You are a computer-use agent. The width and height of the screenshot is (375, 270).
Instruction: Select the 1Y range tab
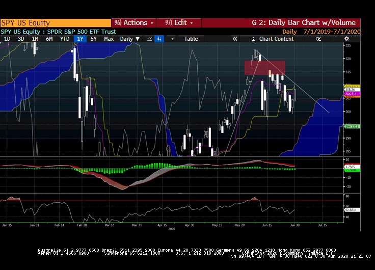click(x=80, y=39)
